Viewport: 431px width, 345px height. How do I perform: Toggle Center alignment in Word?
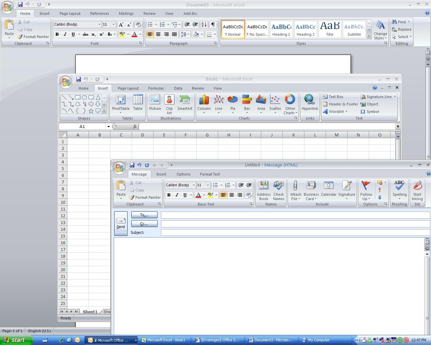click(x=158, y=34)
